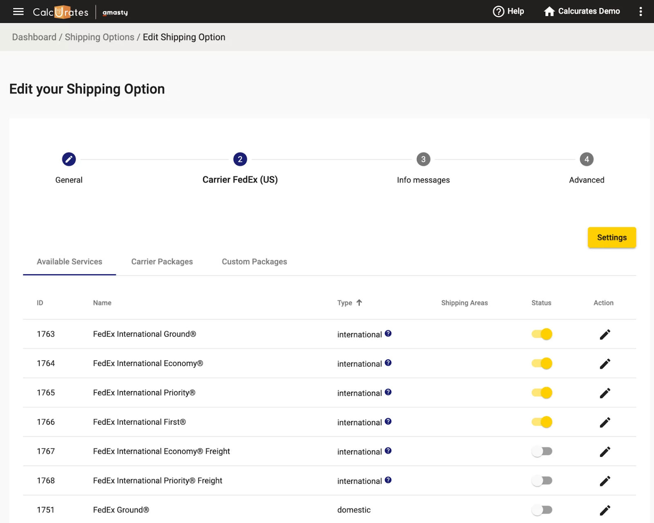Switch to Carrier Packages tab
The width and height of the screenshot is (654, 523).
coord(162,262)
